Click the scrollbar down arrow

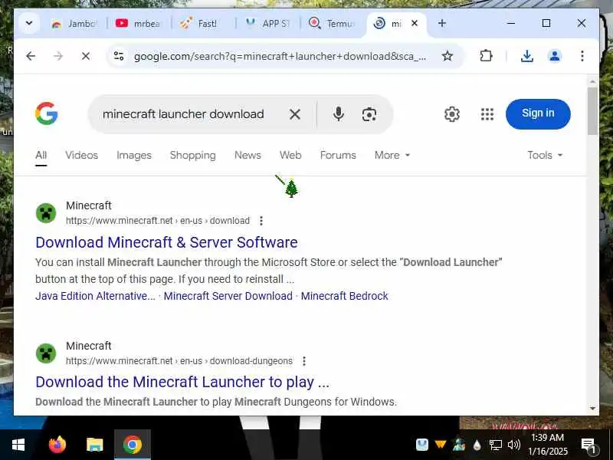tap(592, 409)
